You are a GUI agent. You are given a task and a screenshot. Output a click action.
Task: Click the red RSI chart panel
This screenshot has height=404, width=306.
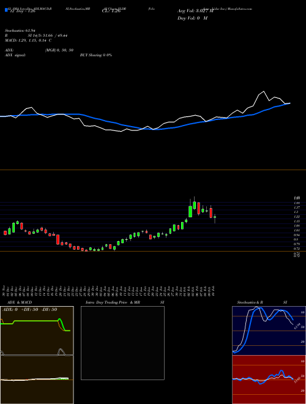coord(269,380)
